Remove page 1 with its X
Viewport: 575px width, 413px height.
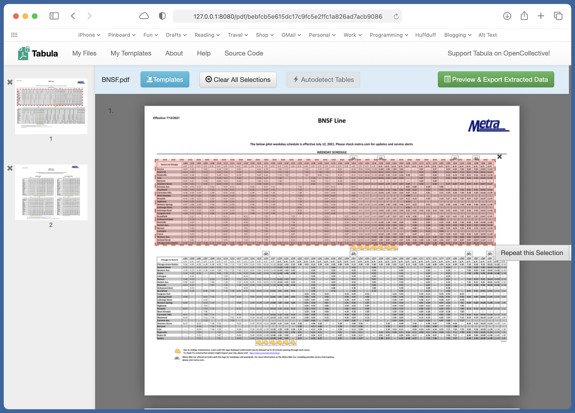(10, 82)
